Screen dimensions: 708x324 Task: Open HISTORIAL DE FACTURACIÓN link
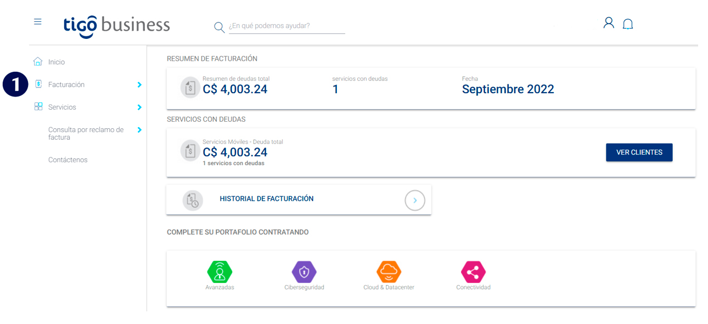pyautogui.click(x=267, y=199)
